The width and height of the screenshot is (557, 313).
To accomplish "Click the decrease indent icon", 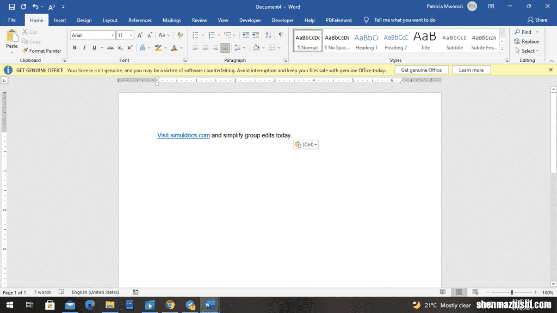I will (x=245, y=35).
